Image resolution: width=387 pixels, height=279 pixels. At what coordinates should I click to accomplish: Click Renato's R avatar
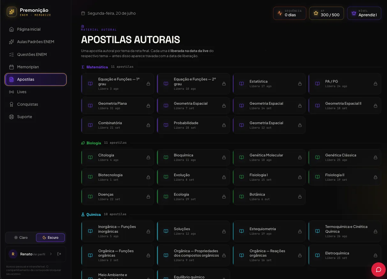[x=13, y=254]
